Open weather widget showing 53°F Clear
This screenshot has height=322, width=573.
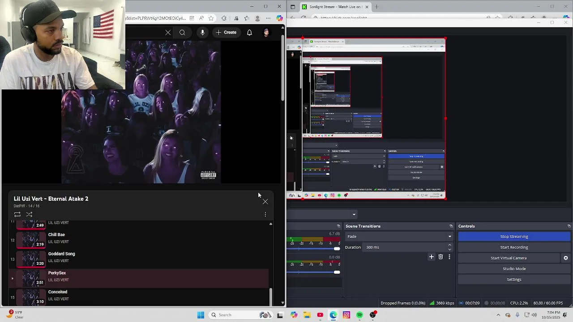coord(16,315)
